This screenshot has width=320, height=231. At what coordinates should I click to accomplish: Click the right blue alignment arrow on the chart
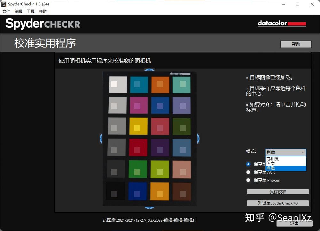point(198,138)
